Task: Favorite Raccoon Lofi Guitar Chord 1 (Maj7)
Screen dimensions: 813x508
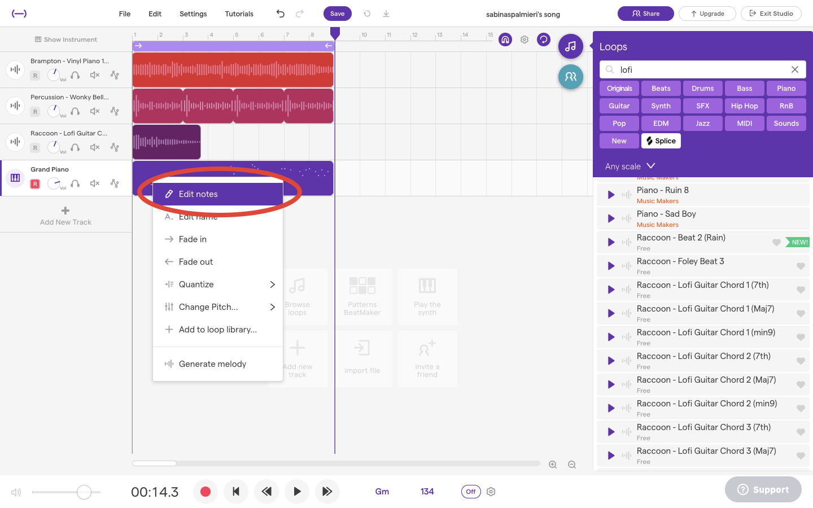Action: click(801, 313)
